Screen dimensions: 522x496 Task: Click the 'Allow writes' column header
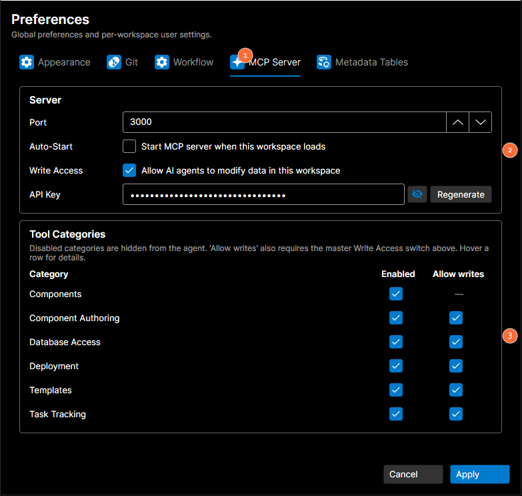[x=458, y=274]
